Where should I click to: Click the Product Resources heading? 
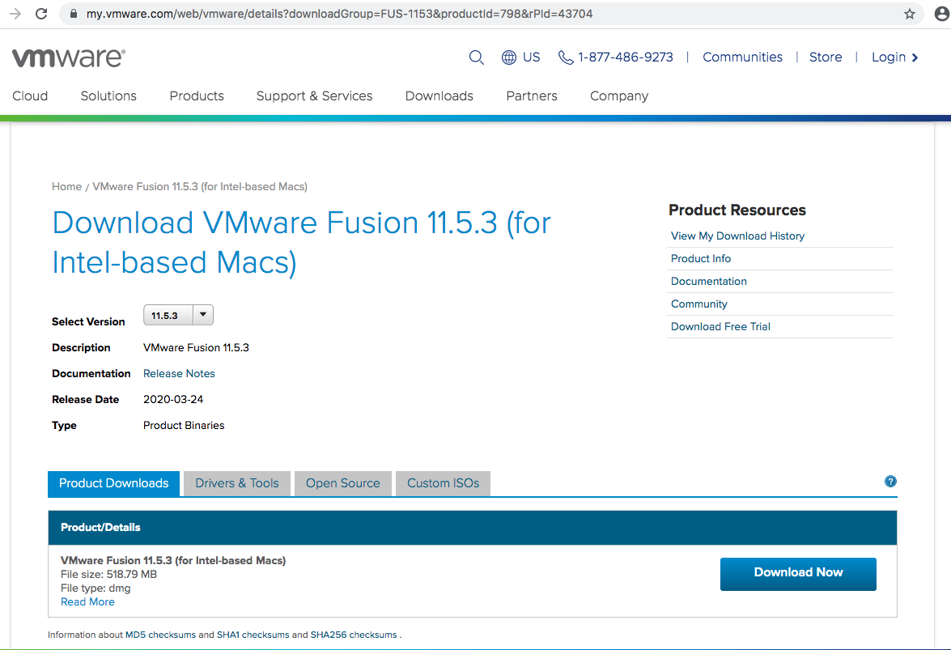coord(737,210)
